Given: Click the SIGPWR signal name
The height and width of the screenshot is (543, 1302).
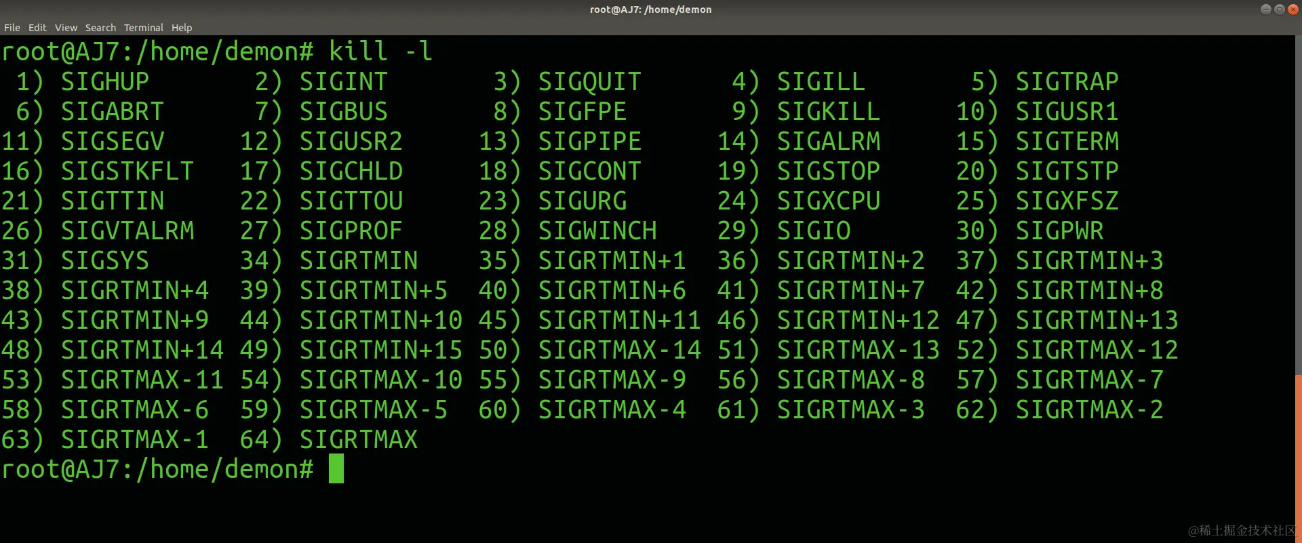Looking at the screenshot, I should pyautogui.click(x=1059, y=230).
